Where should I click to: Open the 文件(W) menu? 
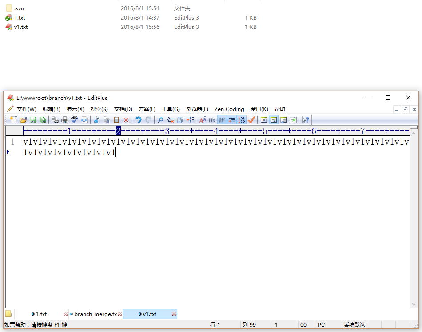(26, 109)
